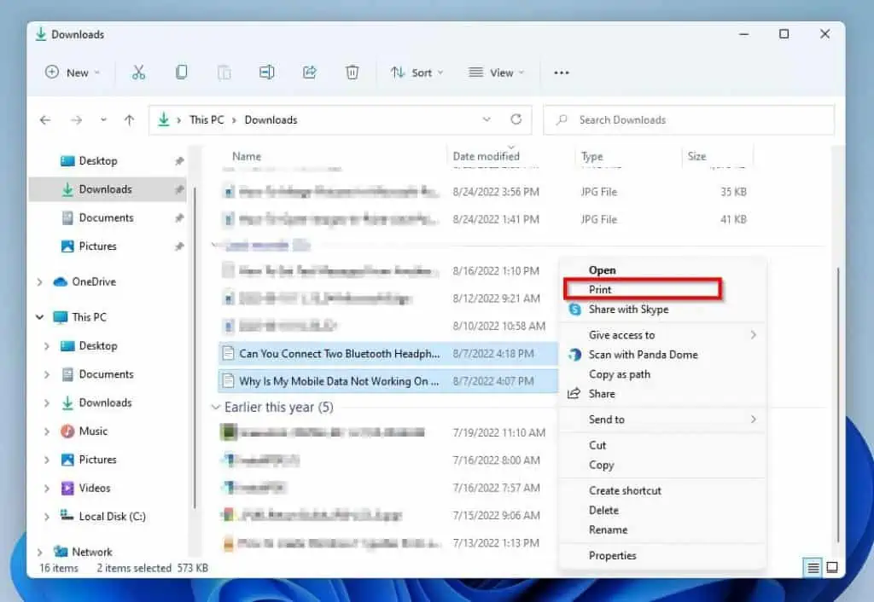Choose Properties in context menu
This screenshot has height=602, width=874.
point(612,556)
